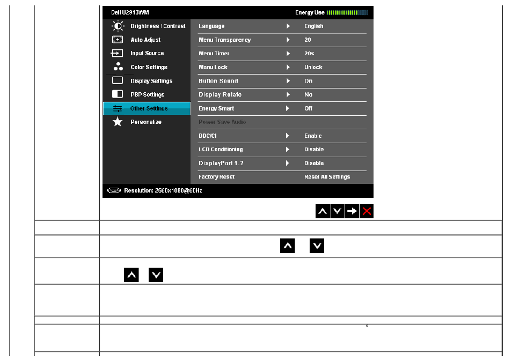This screenshot has height=362, width=512.
Task: Click the Brightness / Contrast sun icon
Action: (x=118, y=26)
